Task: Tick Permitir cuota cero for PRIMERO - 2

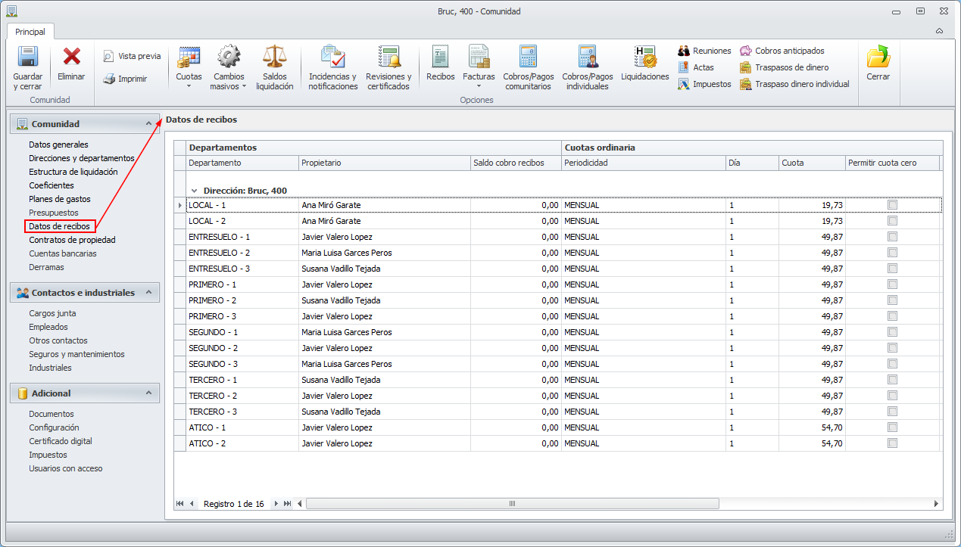Action: 892,300
